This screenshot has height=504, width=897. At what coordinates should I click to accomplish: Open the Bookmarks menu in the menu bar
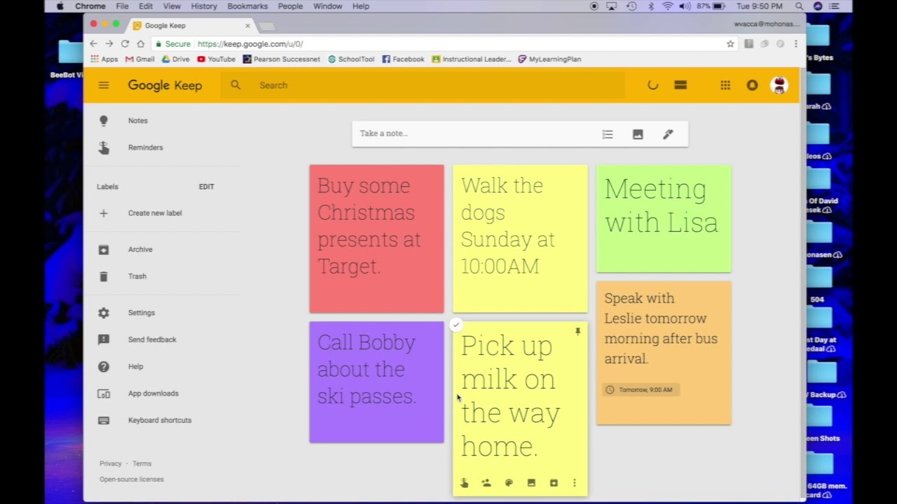tap(247, 6)
